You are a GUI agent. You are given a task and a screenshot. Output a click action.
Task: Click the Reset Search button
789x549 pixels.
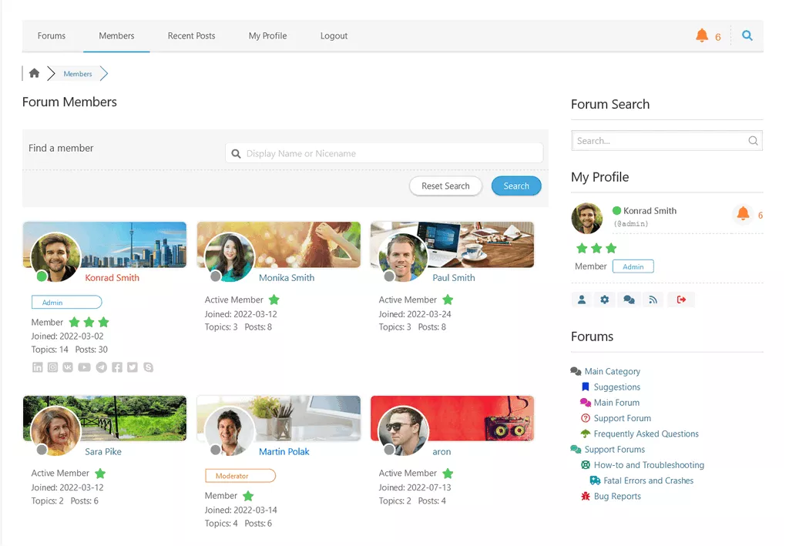click(445, 186)
